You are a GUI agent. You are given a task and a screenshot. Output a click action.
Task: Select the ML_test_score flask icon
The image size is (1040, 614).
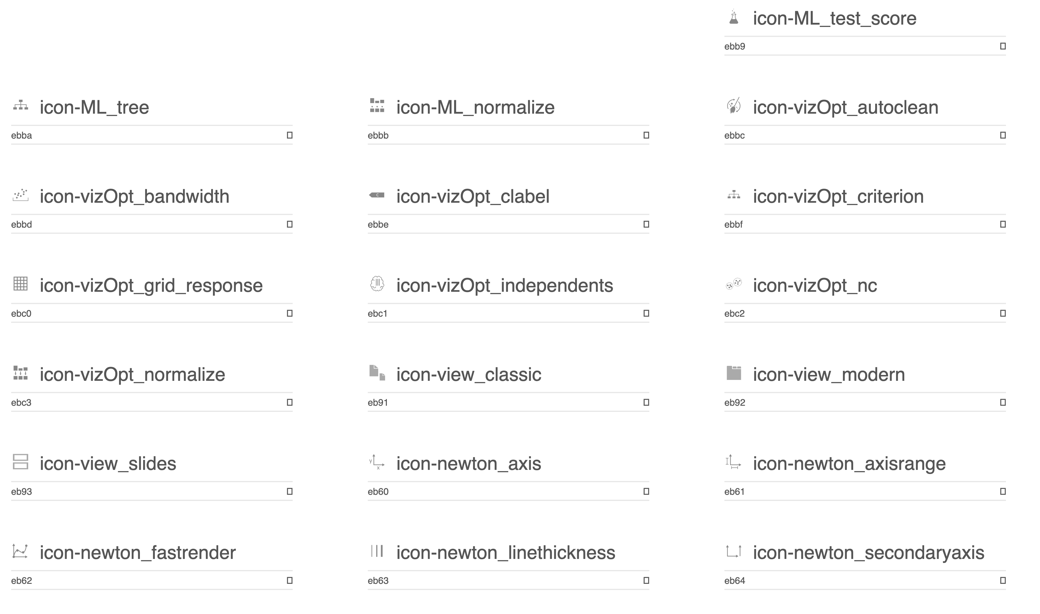tap(734, 17)
